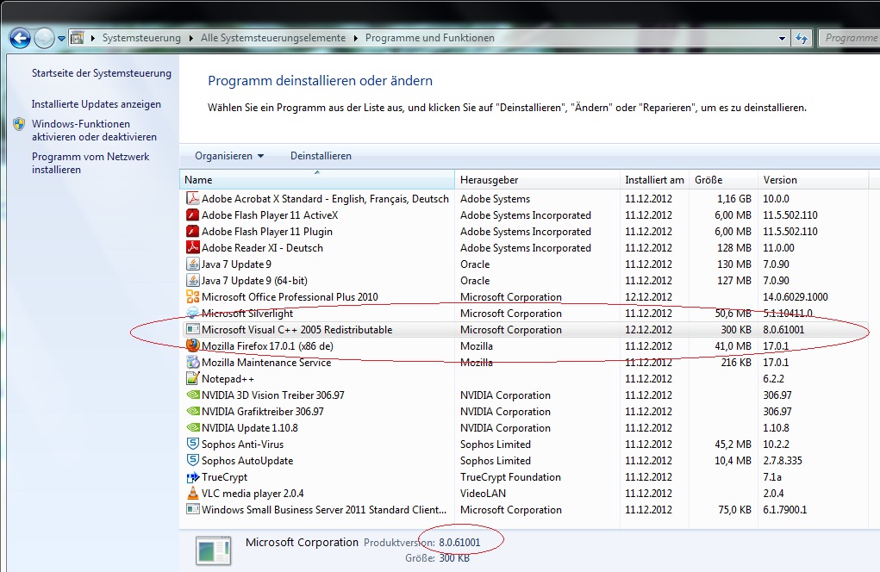Click Microsoft Visual C++ 2005 Redistributable icon
Viewport: 880px width, 572px height.
tap(192, 329)
